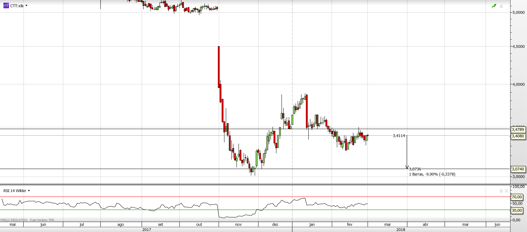Click the 'jan' month on time axis
The height and width of the screenshot is (232, 527).
tap(312, 224)
